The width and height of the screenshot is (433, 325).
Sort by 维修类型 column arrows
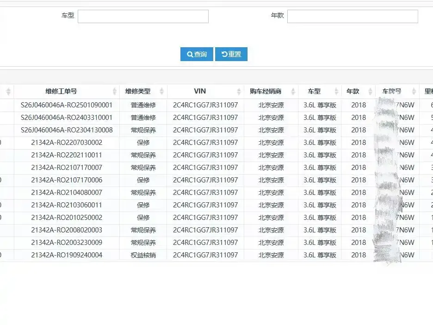(162, 91)
